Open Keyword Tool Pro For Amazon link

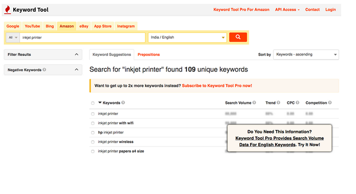242,10
